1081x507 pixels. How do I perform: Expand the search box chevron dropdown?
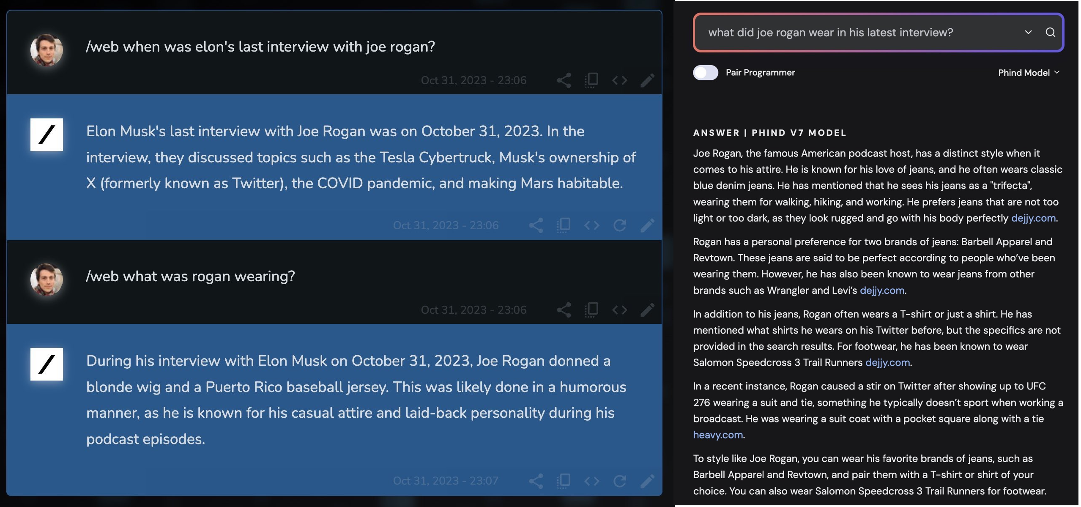coord(1028,33)
